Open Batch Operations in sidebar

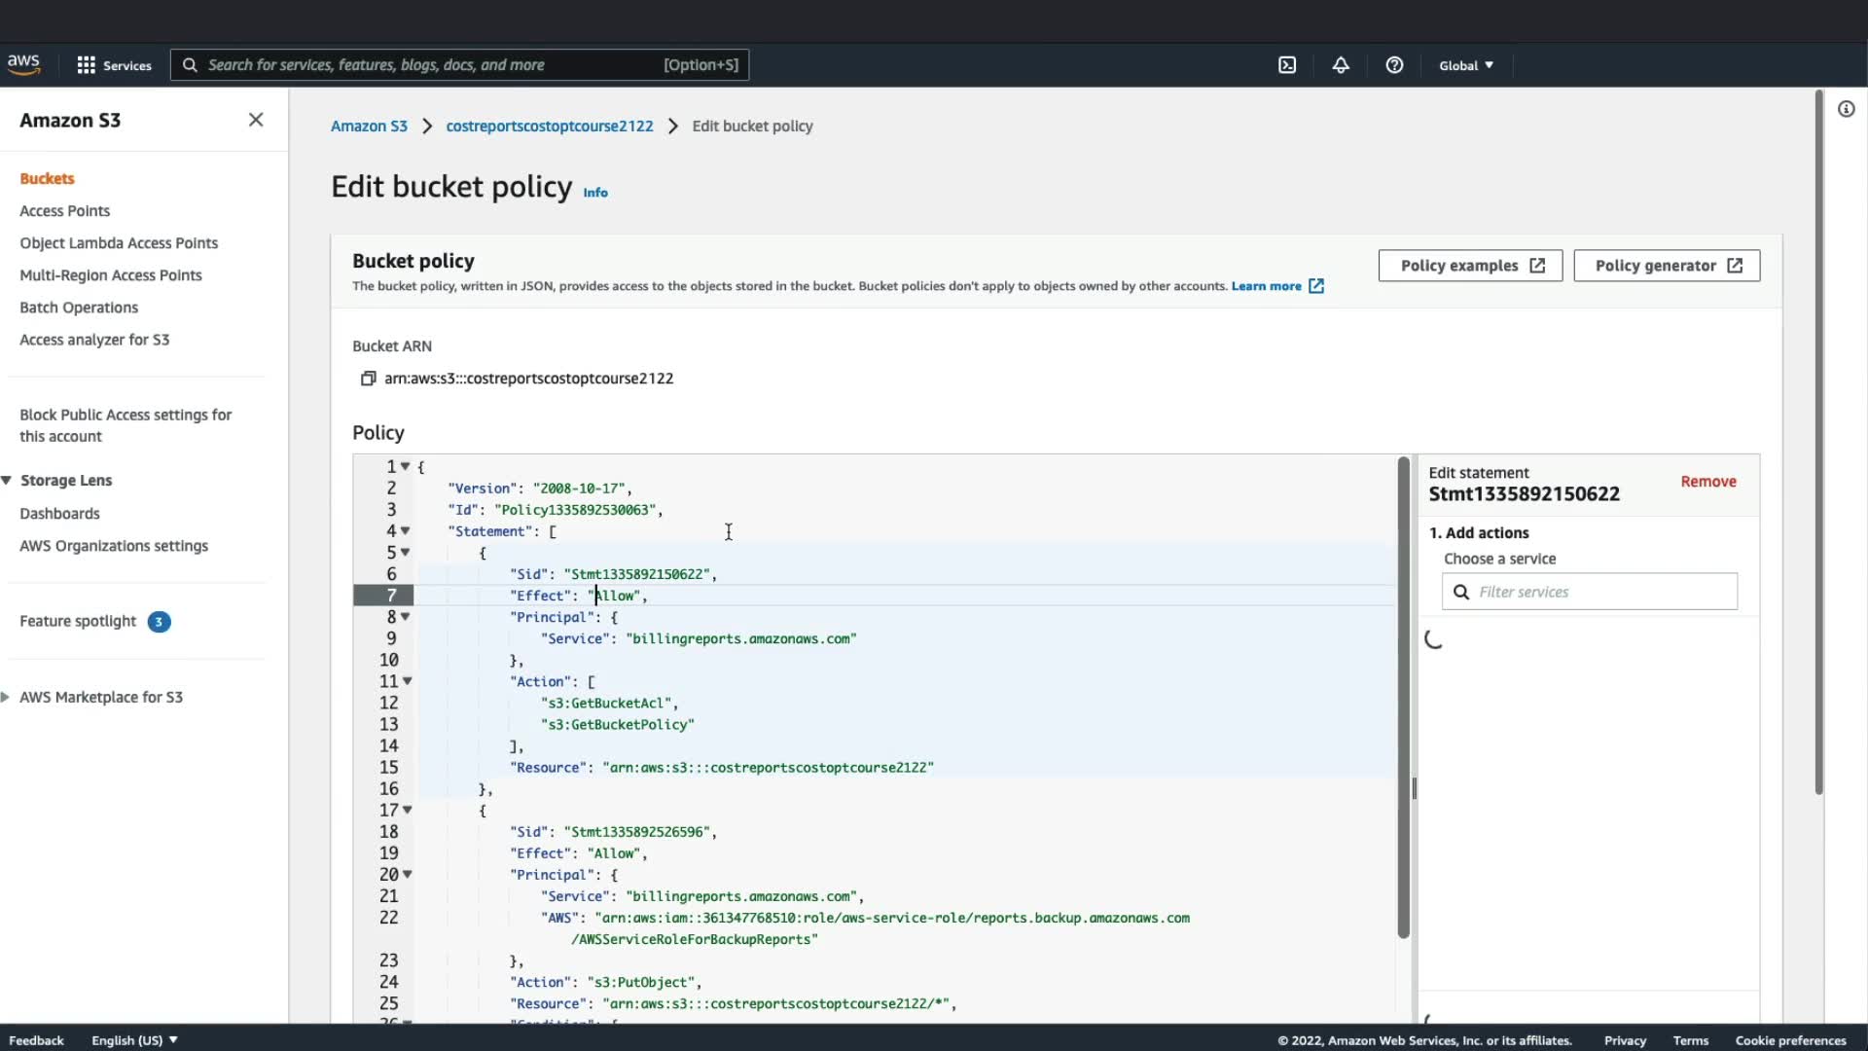tap(79, 308)
